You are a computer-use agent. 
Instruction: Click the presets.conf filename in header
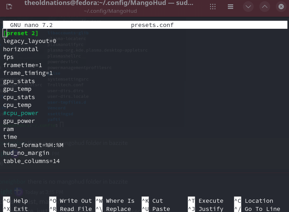click(x=152, y=25)
